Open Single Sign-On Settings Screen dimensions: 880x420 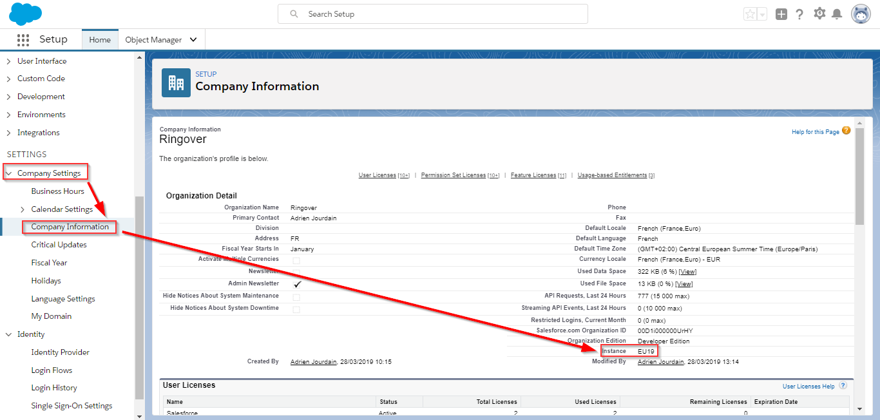72,406
